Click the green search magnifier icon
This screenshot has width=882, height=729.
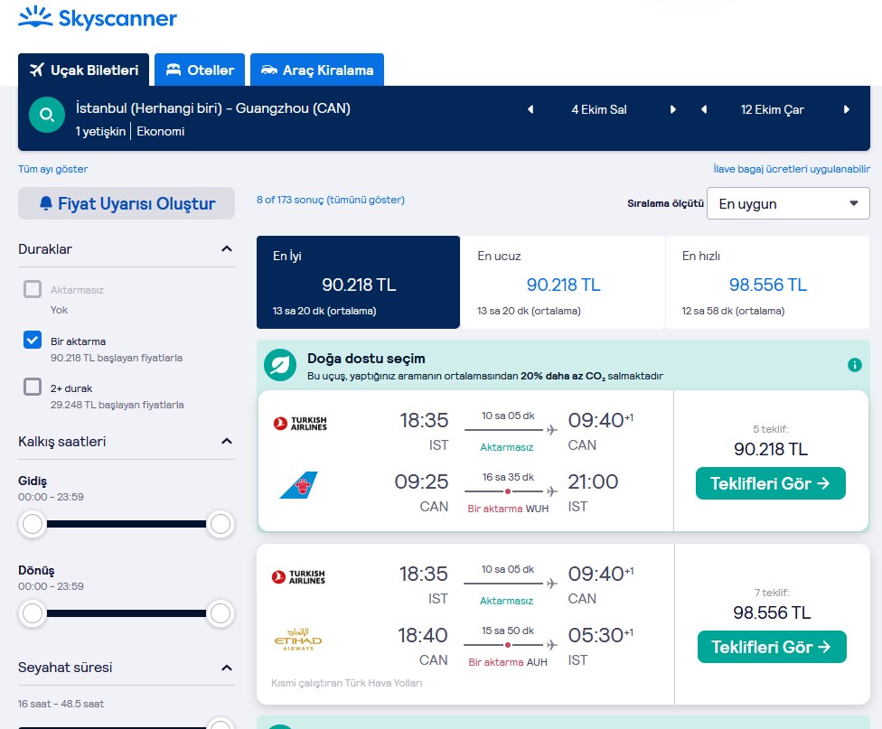tap(47, 115)
